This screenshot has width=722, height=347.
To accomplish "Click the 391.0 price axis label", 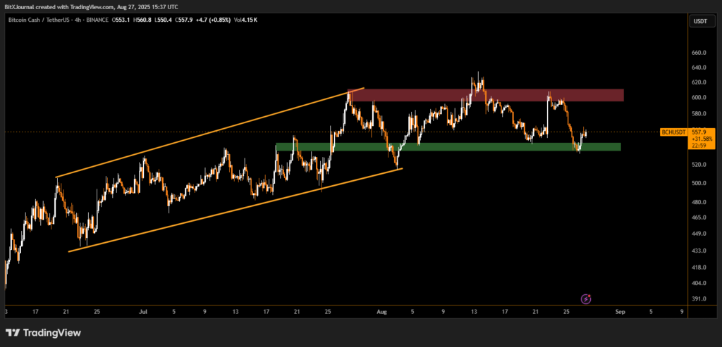I will click(x=699, y=299).
